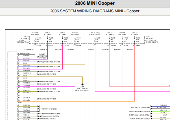Click the FUSE FL8 50A label
Image resolution: width=170 pixels, height=120 pixels.
coord(138,40)
